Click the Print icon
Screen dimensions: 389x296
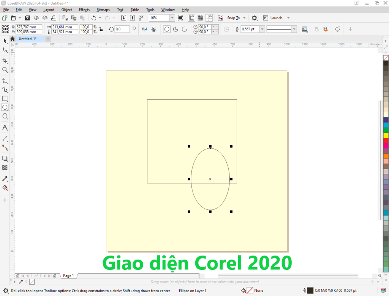click(54, 18)
